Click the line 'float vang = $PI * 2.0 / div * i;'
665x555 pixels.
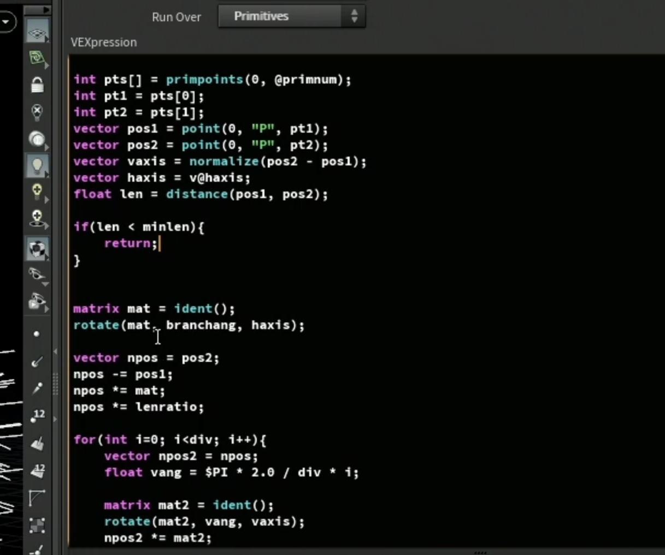tap(232, 473)
